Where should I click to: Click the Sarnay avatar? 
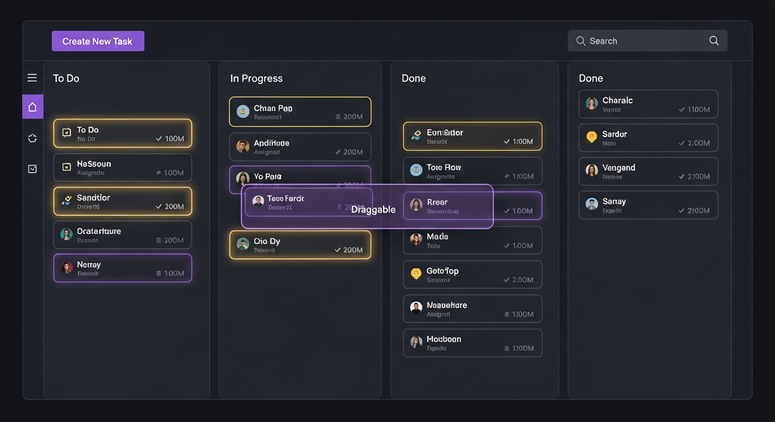592,204
